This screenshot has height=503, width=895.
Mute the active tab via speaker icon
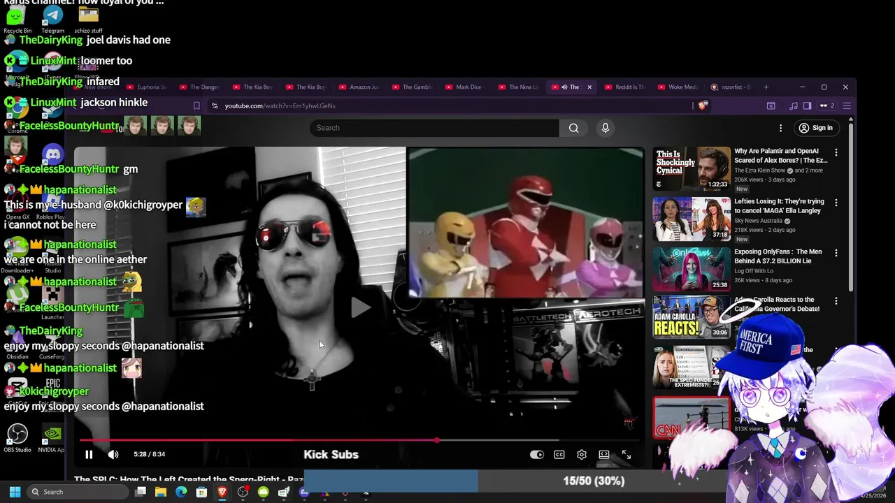pos(564,87)
